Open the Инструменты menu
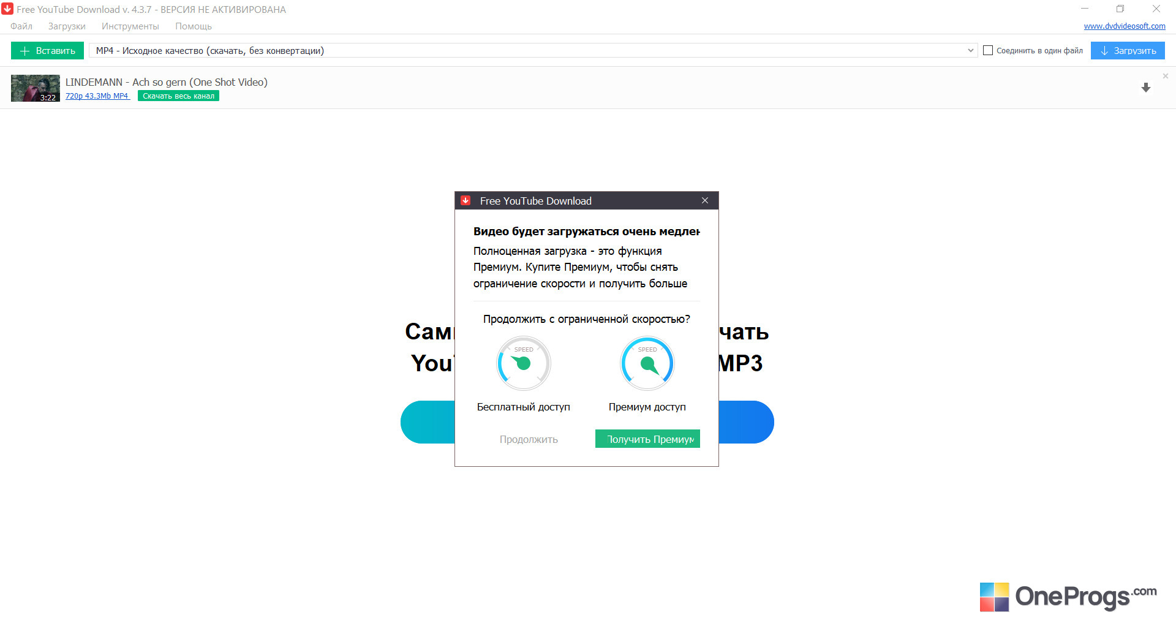This screenshot has height=631, width=1176. 130,26
